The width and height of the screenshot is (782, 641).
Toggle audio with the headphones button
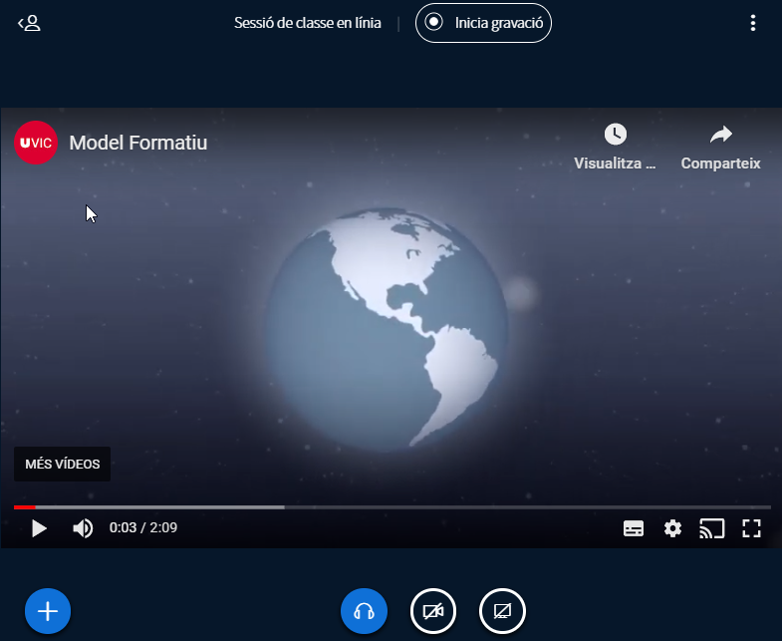364,610
